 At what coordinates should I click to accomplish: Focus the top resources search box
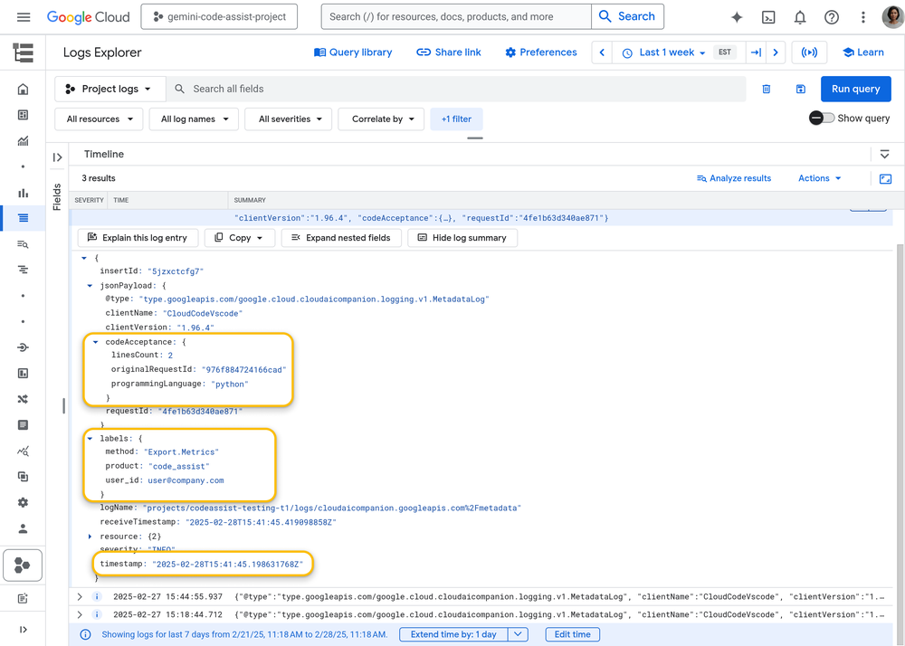point(456,16)
